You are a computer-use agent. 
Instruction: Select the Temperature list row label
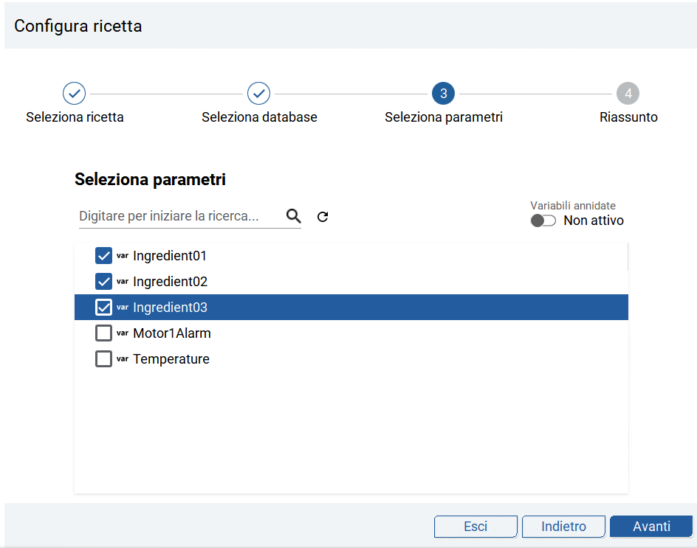[171, 359]
